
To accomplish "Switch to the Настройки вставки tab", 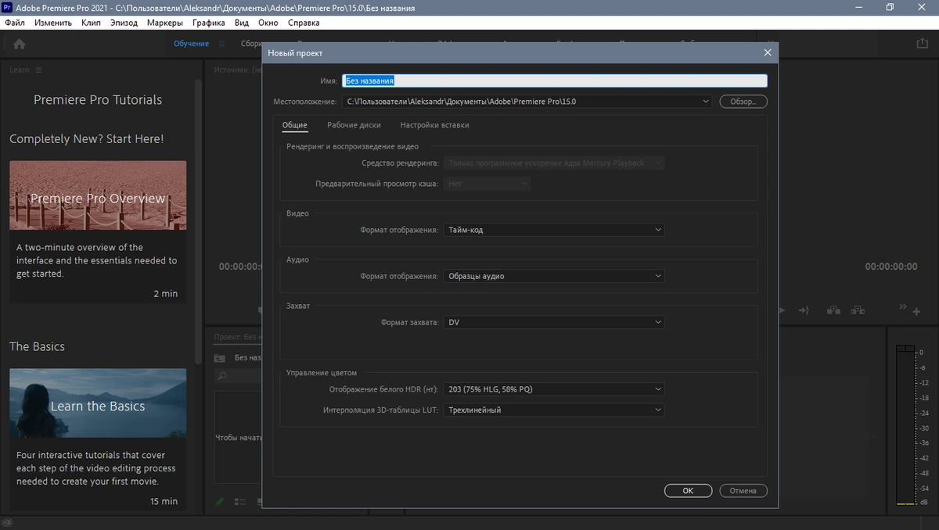I will point(434,125).
